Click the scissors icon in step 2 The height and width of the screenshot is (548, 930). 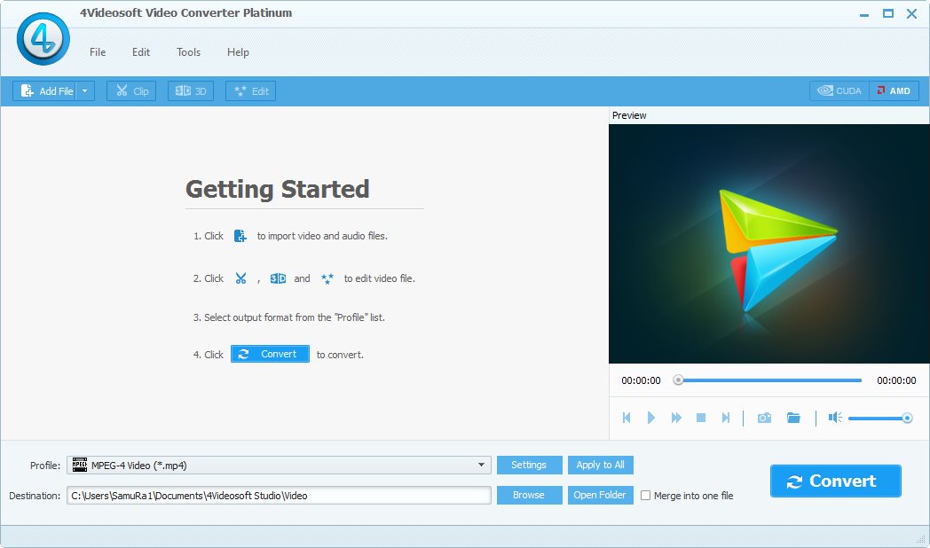pos(240,278)
